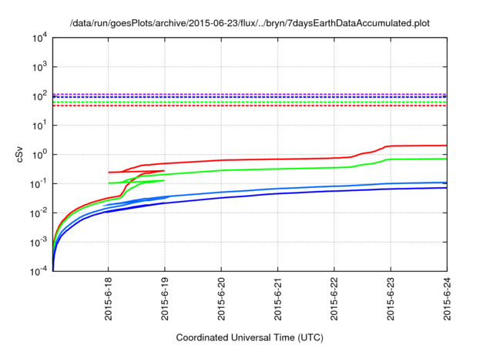Click the 10^0 y-axis tick label
493x345 pixels.
click(x=40, y=155)
